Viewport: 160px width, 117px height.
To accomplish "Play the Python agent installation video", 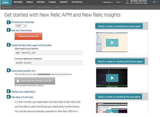I will pyautogui.click(x=112, y=78).
